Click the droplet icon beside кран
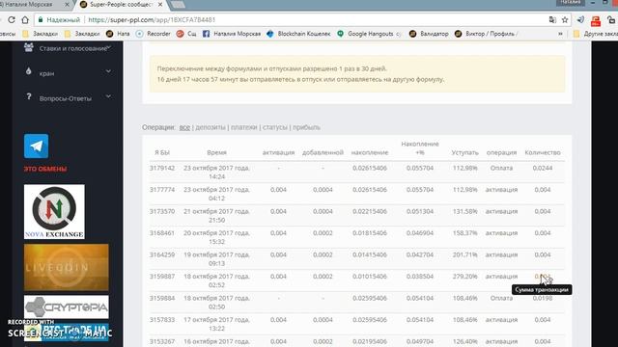The height and width of the screenshot is (347, 618). pos(28,71)
